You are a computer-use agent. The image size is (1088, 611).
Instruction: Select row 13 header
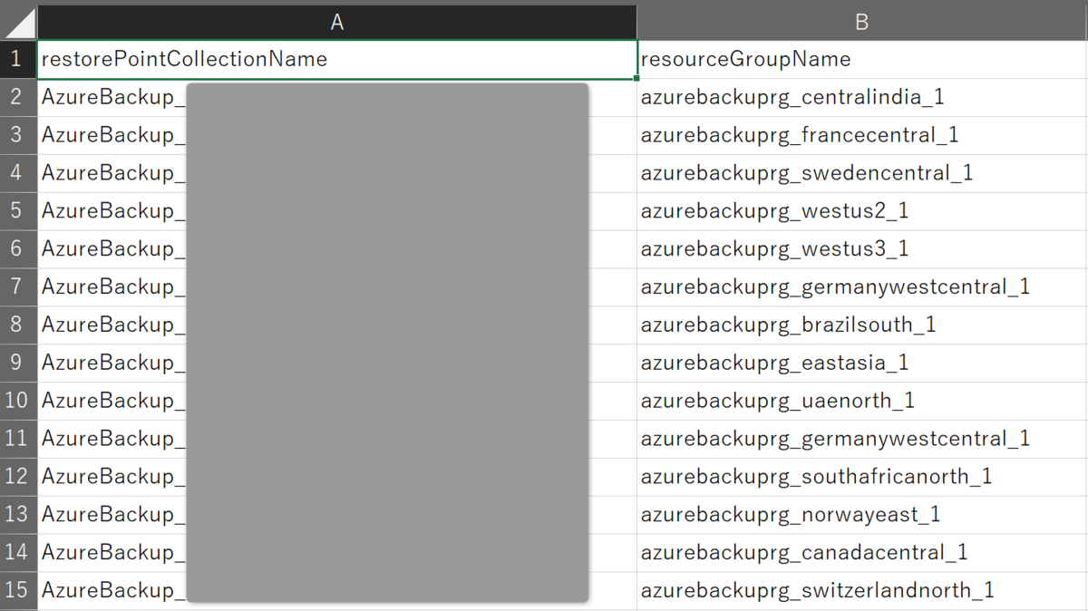(18, 515)
